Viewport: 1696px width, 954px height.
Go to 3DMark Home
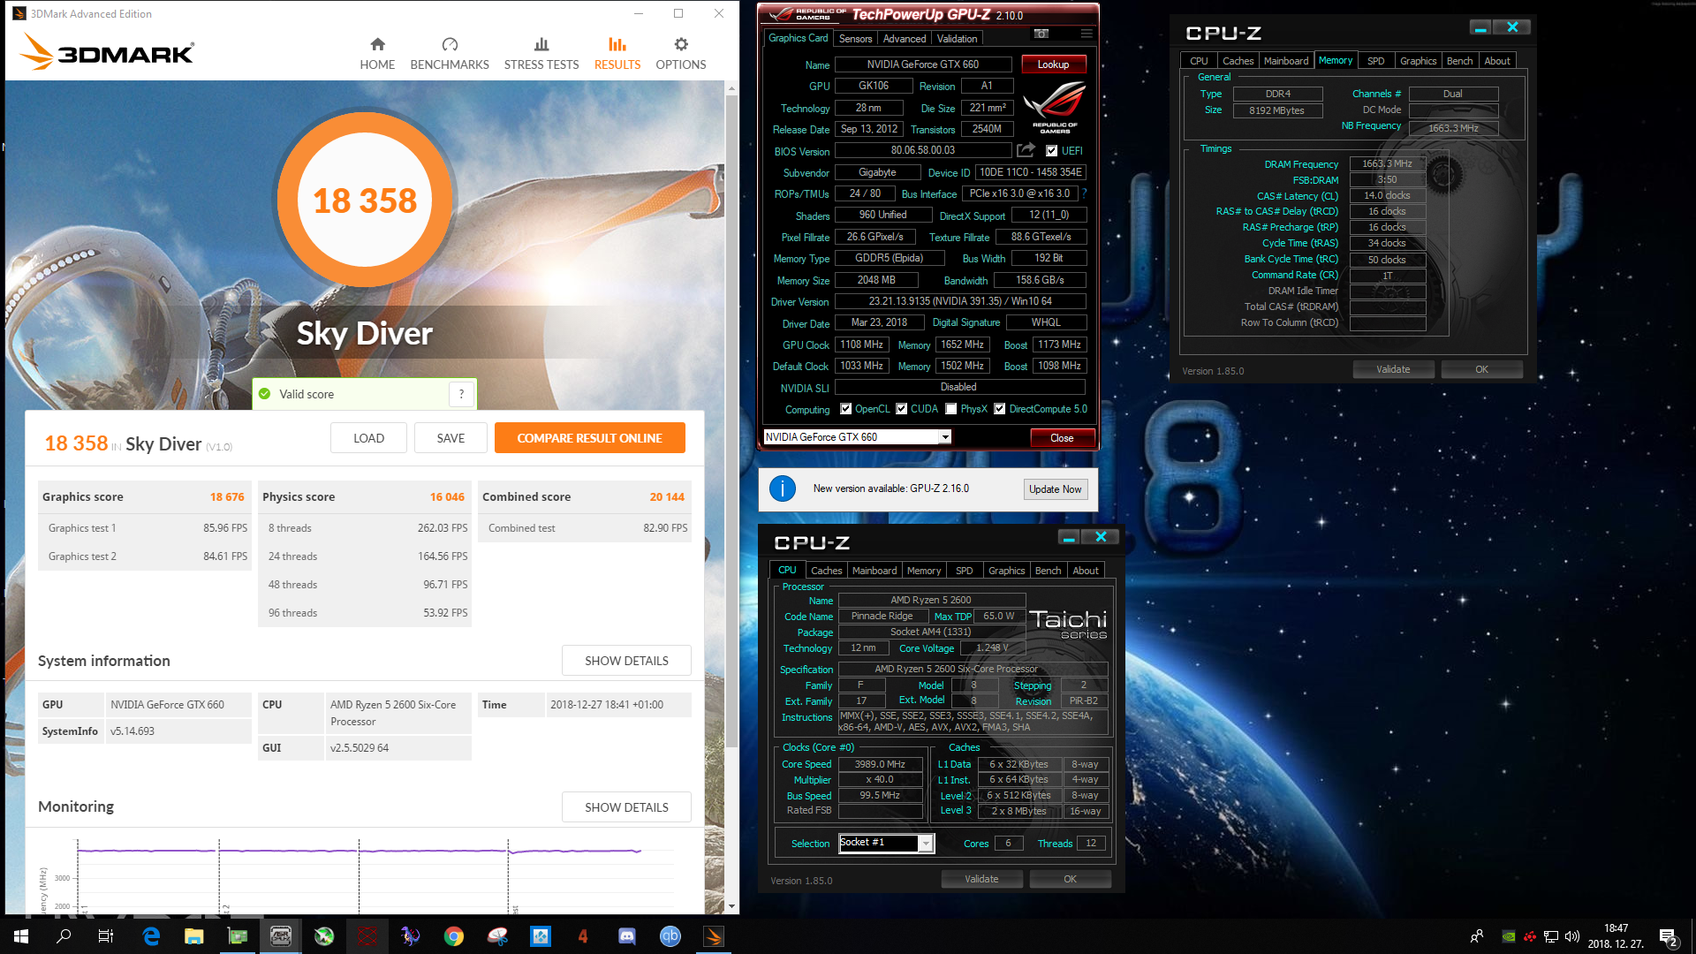point(377,54)
